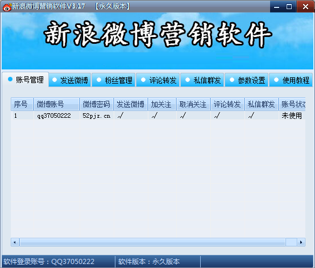Switch to the 发送微博 tab
The height and width of the screenshot is (268, 315).
(70, 80)
